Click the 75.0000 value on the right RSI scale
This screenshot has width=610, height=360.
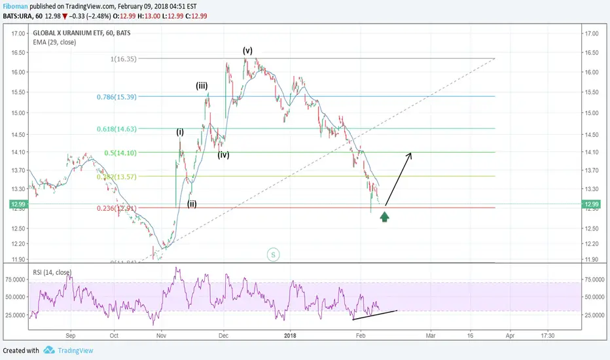pos(595,279)
